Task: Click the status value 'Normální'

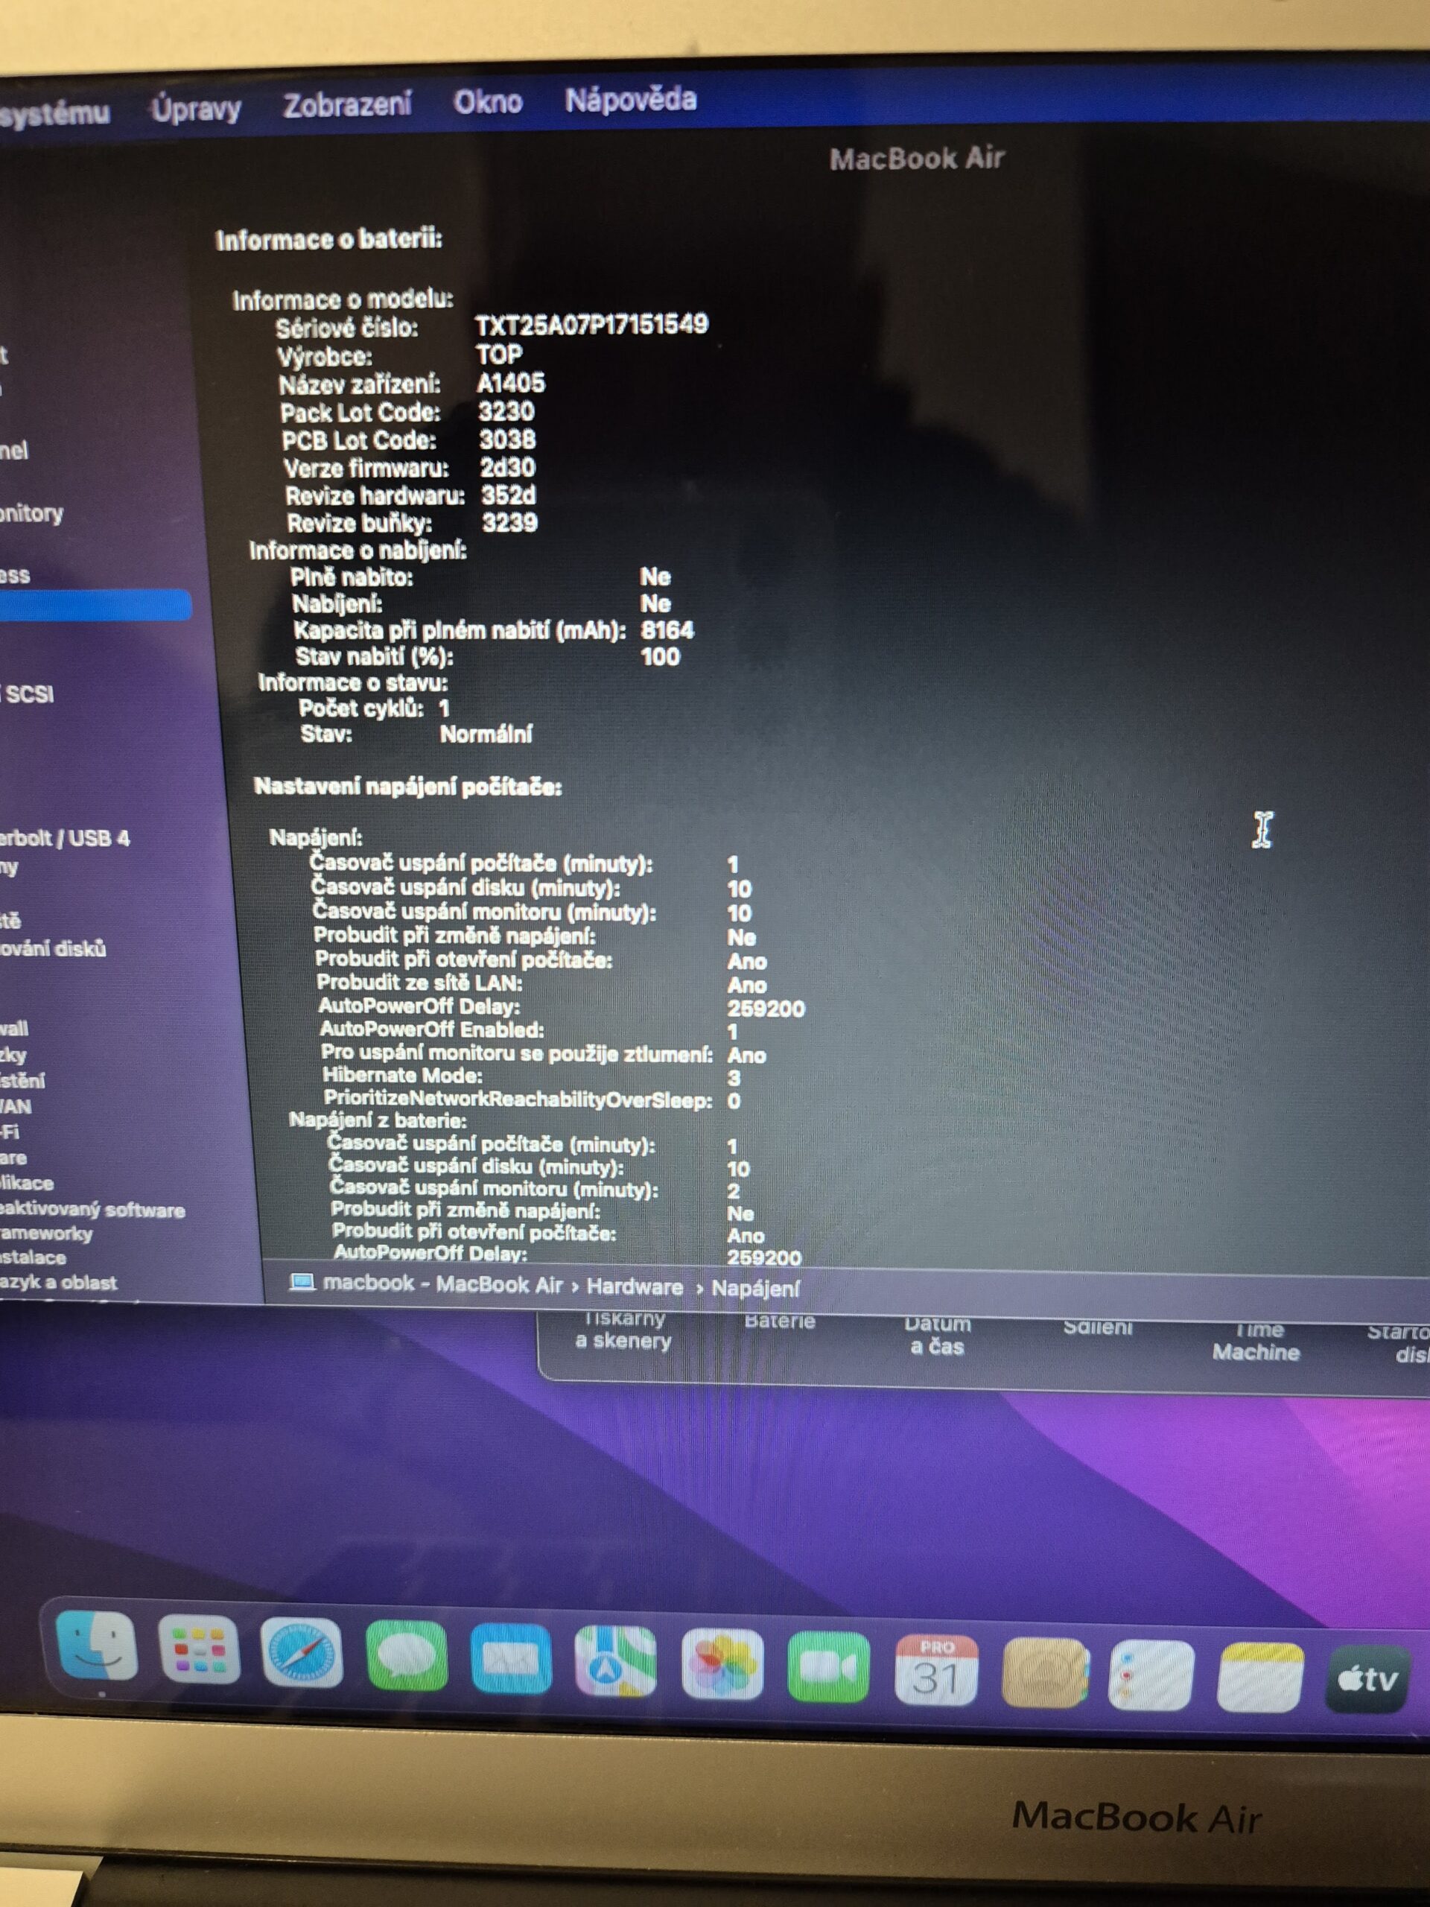Action: click(486, 734)
